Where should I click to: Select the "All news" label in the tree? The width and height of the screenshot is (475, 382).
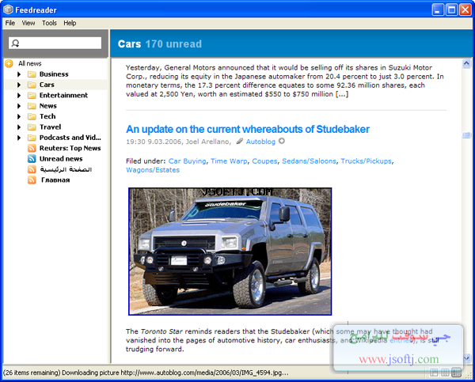click(30, 63)
